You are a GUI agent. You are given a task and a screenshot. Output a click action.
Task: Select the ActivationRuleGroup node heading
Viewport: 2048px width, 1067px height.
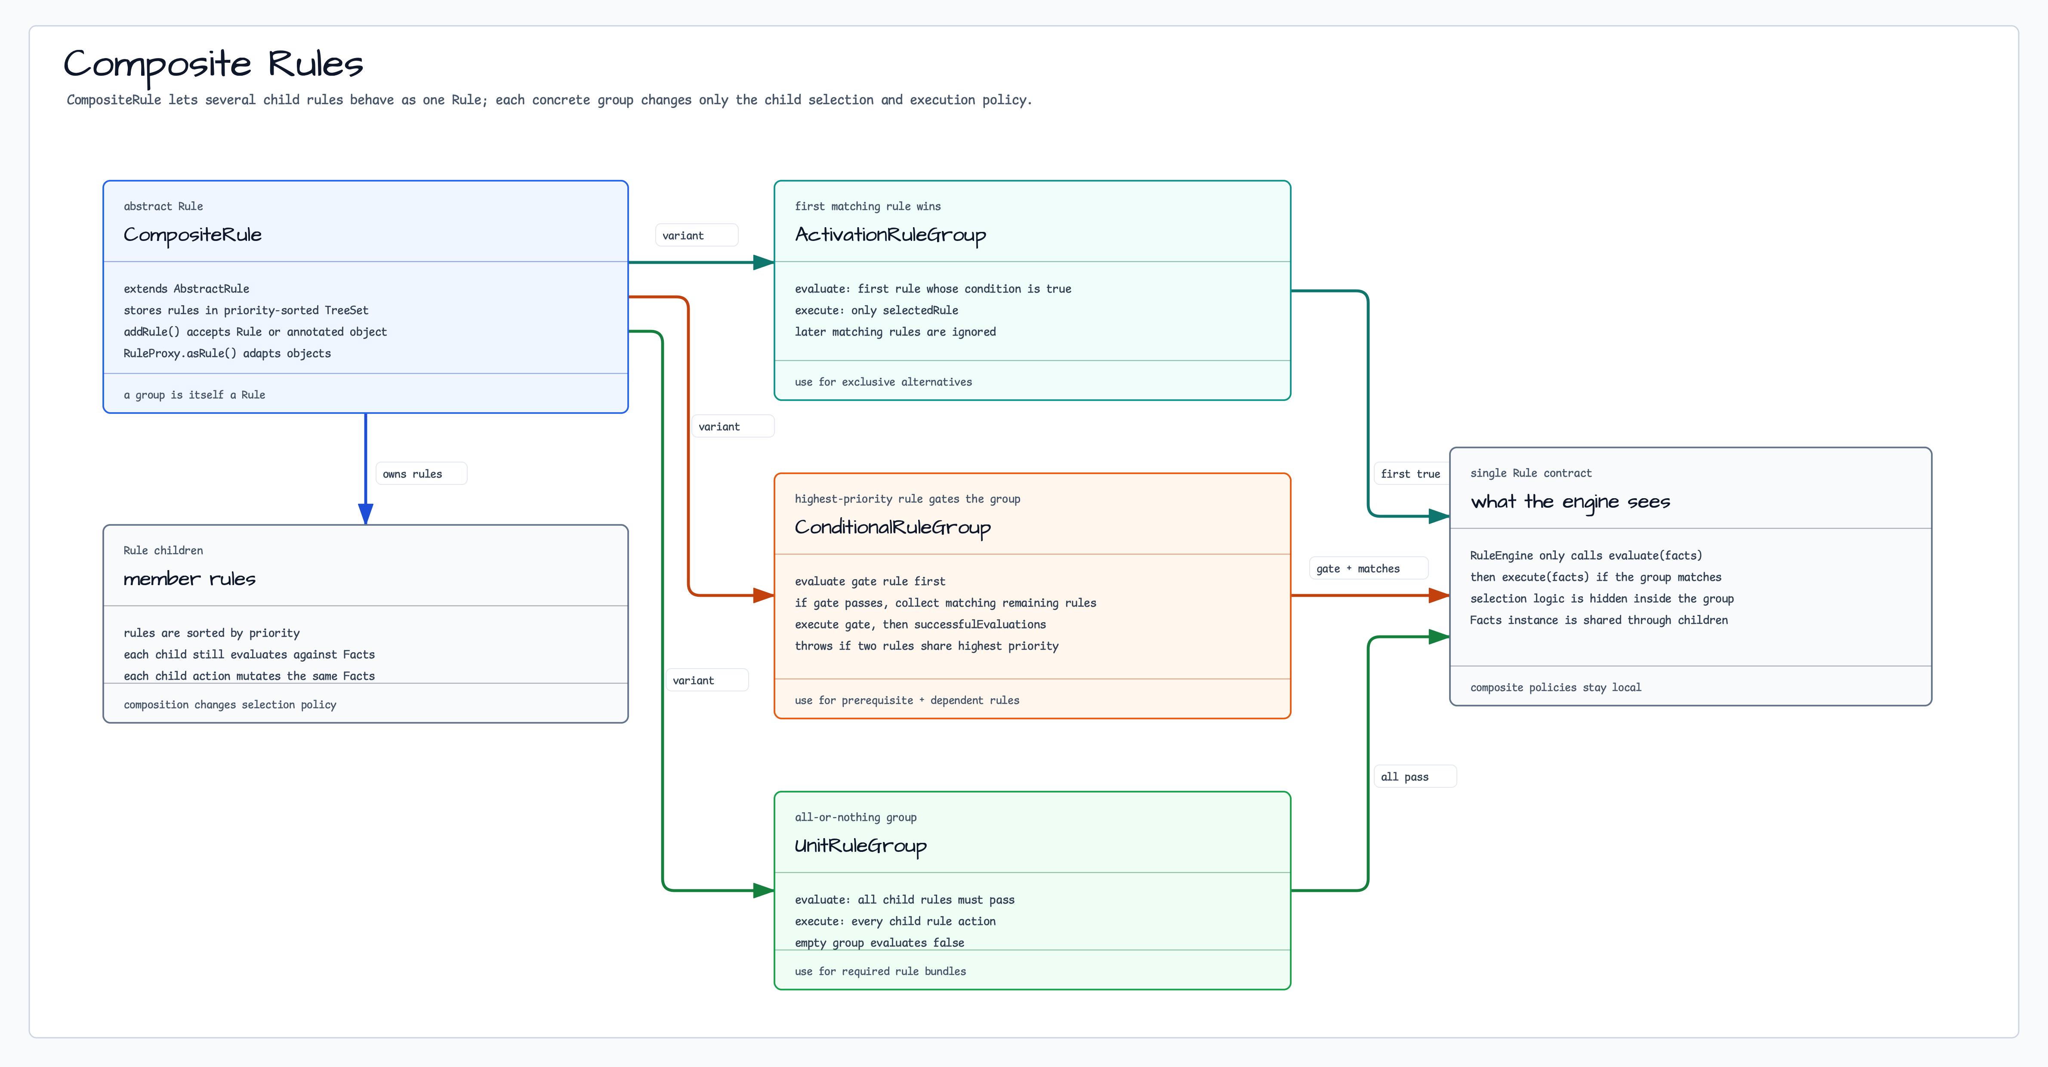click(x=891, y=234)
